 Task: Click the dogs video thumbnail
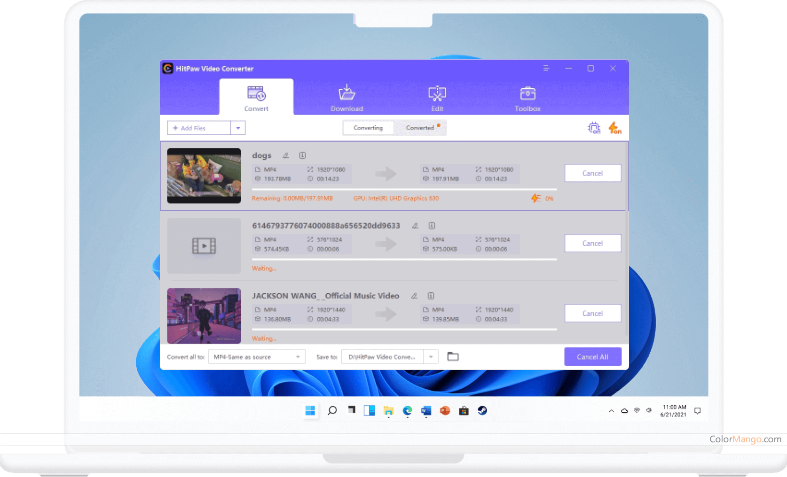point(204,176)
